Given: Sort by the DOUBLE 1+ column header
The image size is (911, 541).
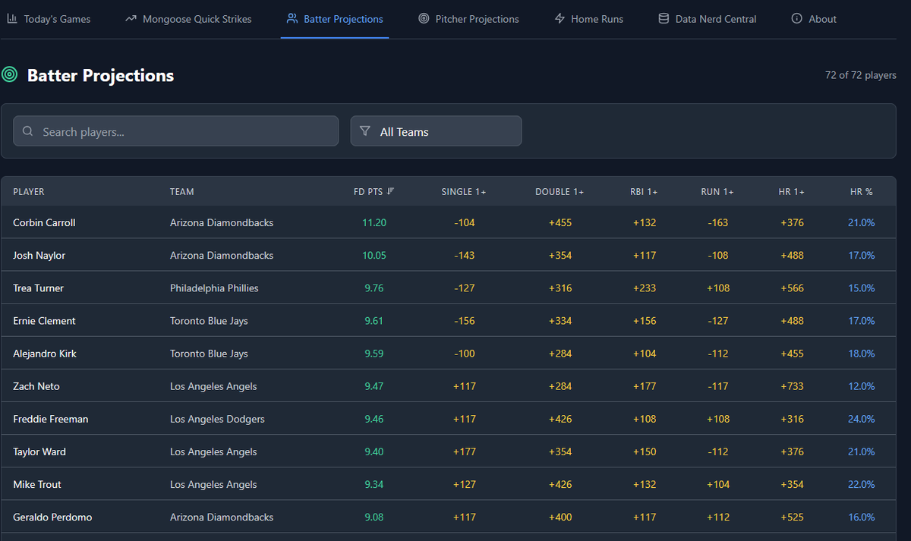Looking at the screenshot, I should tap(560, 192).
